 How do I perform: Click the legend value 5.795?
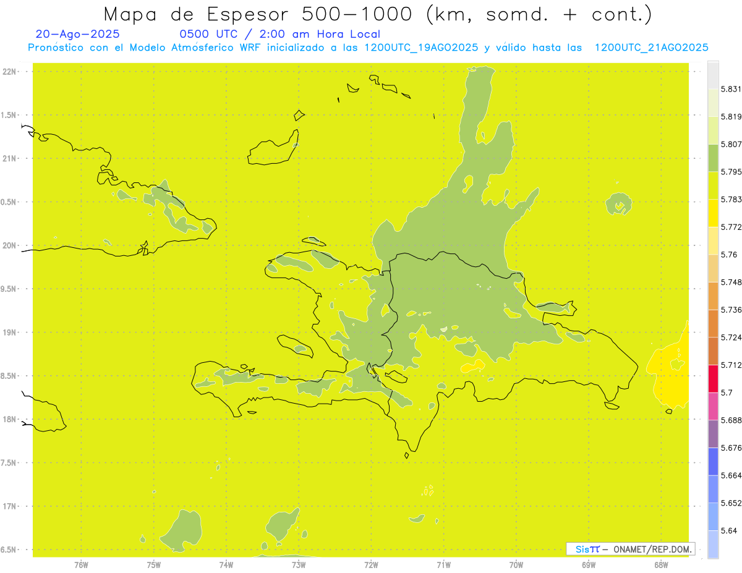pos(731,172)
